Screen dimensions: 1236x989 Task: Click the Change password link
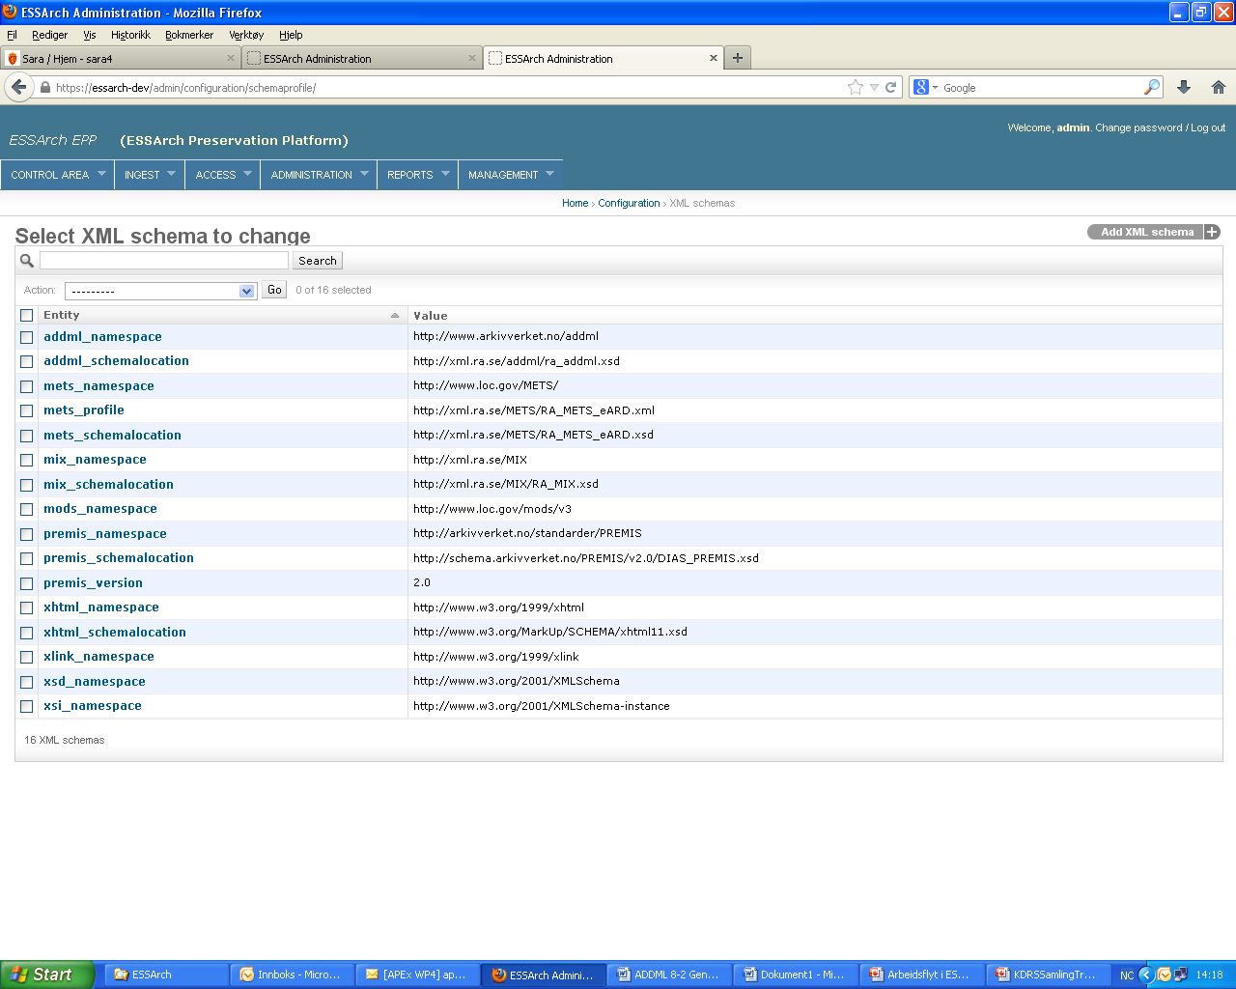1138,127
